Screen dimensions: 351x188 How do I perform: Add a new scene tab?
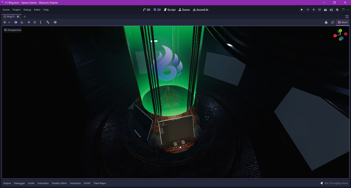pos(25,17)
